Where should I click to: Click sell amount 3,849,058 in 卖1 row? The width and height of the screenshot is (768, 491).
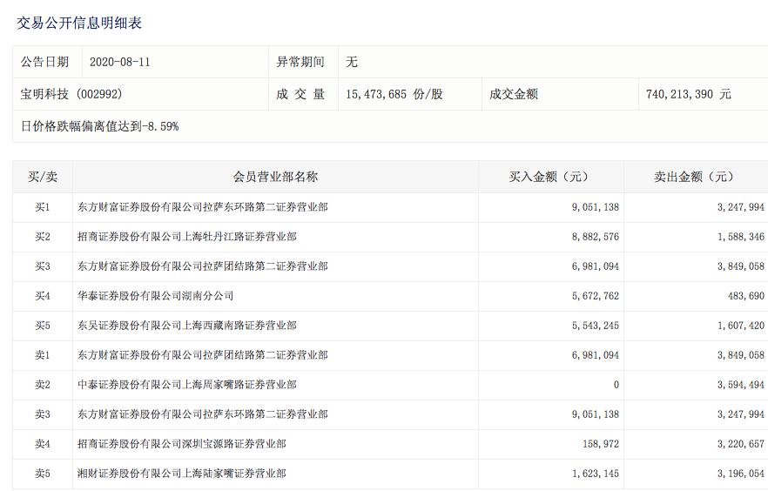(740, 355)
